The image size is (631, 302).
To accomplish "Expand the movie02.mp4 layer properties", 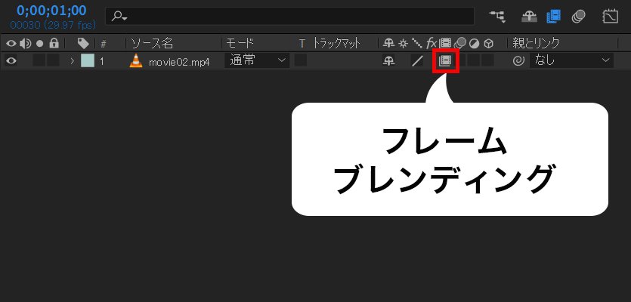I will [x=73, y=61].
